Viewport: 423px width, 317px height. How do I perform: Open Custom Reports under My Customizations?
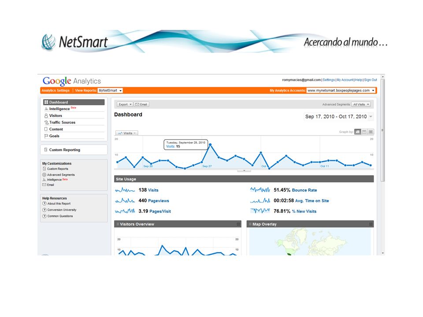click(x=58, y=169)
